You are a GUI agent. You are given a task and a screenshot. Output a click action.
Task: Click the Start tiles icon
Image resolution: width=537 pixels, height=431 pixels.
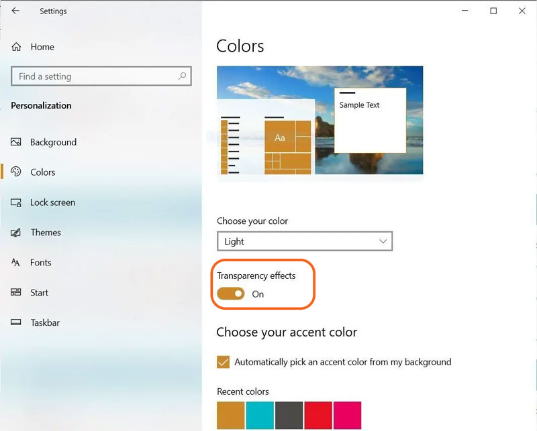pos(15,292)
